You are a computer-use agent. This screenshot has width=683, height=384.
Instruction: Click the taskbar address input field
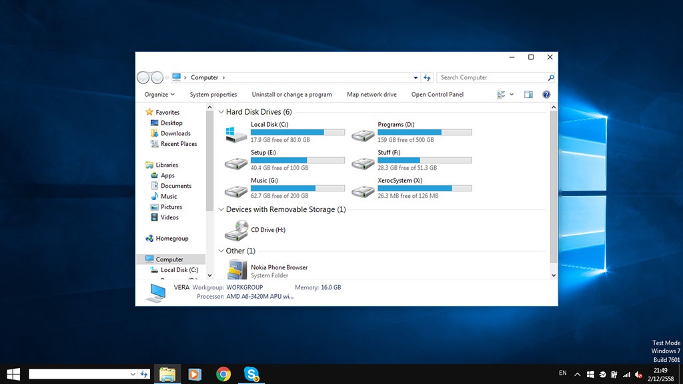[x=79, y=374]
